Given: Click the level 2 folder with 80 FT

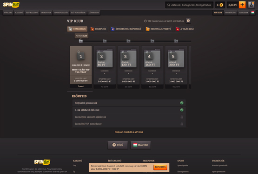Looking at the screenshot, I should click(x=105, y=58).
